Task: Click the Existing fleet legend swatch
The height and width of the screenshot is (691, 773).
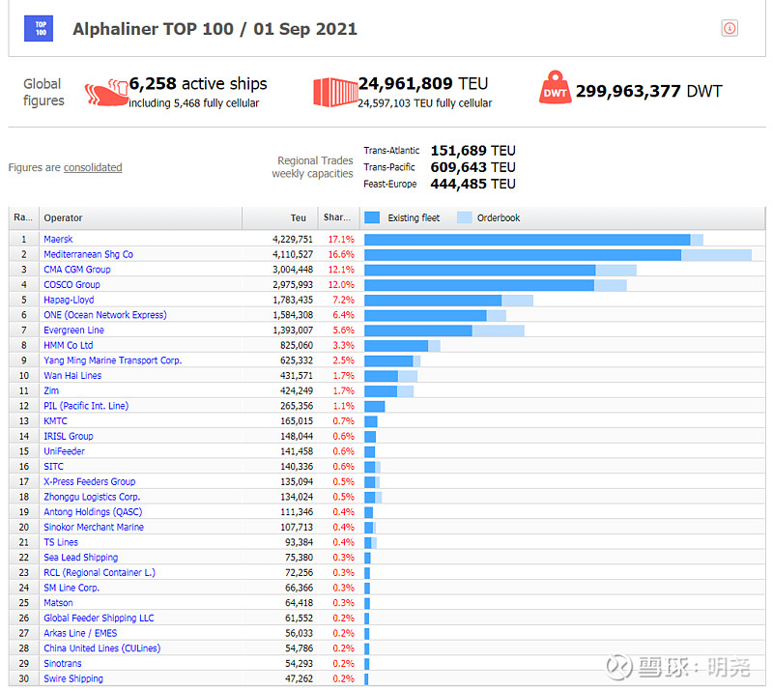Action: 372,217
